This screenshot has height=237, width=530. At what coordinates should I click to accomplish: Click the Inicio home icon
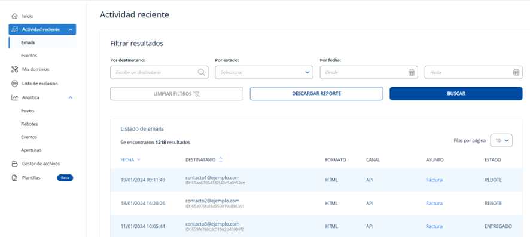(14, 16)
